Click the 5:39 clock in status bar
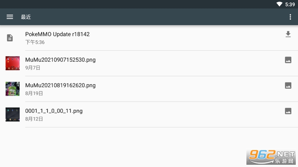Image resolution: width=298 pixels, height=167 pixels. point(290,4)
